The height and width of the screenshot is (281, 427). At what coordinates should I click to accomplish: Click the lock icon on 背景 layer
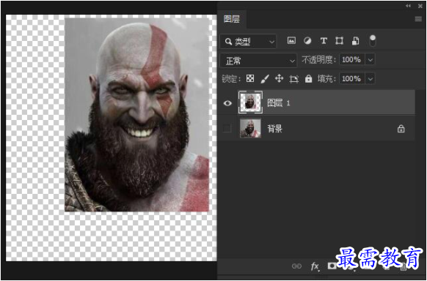pyautogui.click(x=401, y=129)
